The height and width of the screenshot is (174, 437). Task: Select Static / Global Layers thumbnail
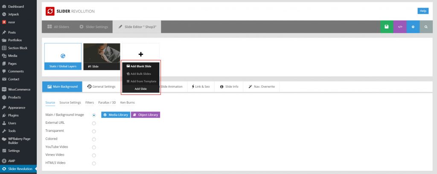point(63,57)
